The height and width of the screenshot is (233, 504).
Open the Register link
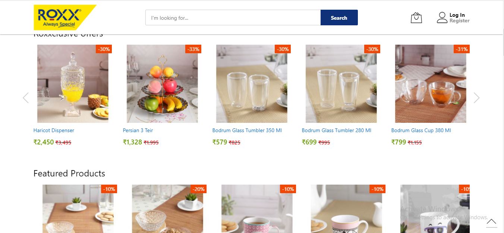point(459,21)
